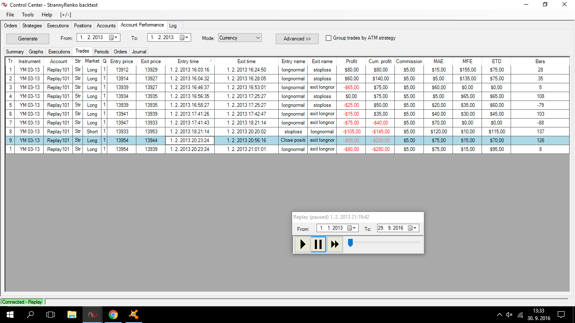Switch to the Orders main tab

[x=11, y=26]
